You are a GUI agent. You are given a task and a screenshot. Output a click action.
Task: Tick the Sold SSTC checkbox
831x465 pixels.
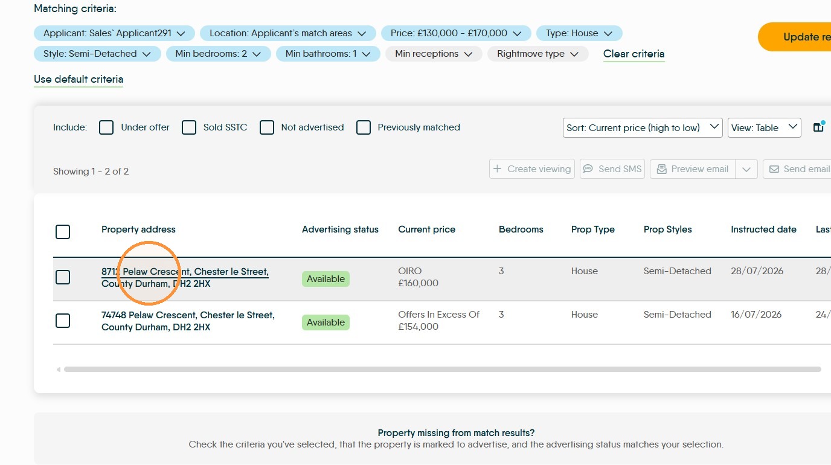(x=189, y=127)
